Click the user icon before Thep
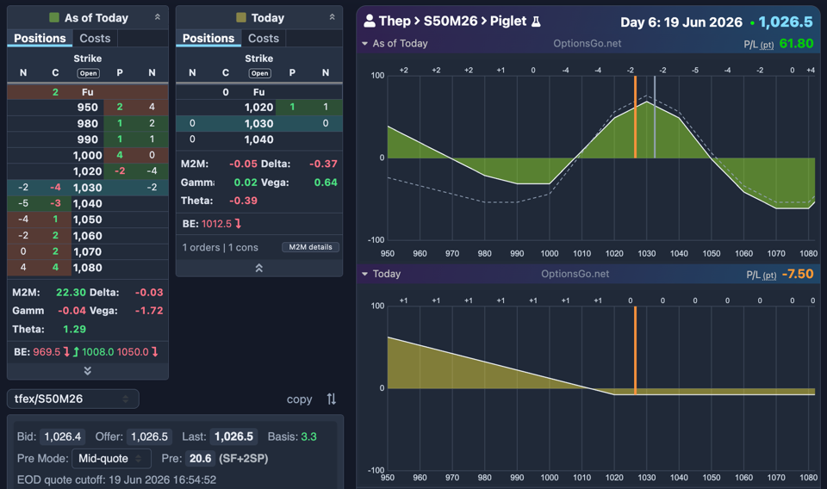 370,21
